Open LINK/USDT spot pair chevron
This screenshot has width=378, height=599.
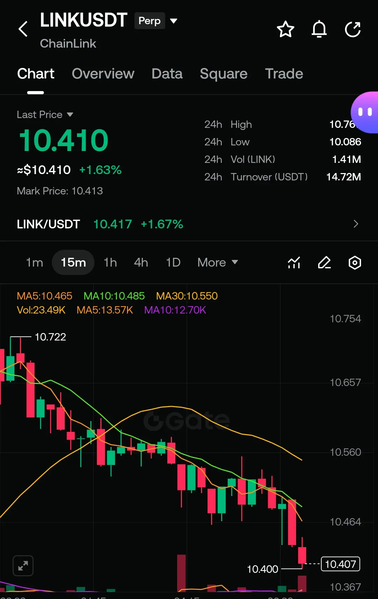(356, 224)
